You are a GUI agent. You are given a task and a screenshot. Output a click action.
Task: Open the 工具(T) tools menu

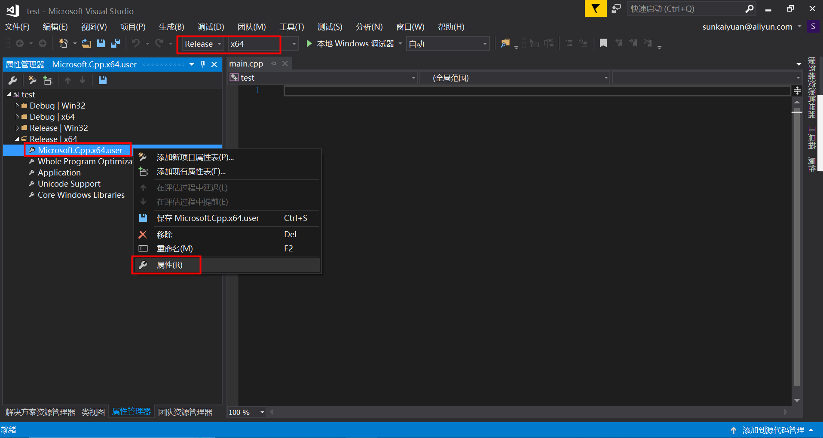(x=292, y=27)
